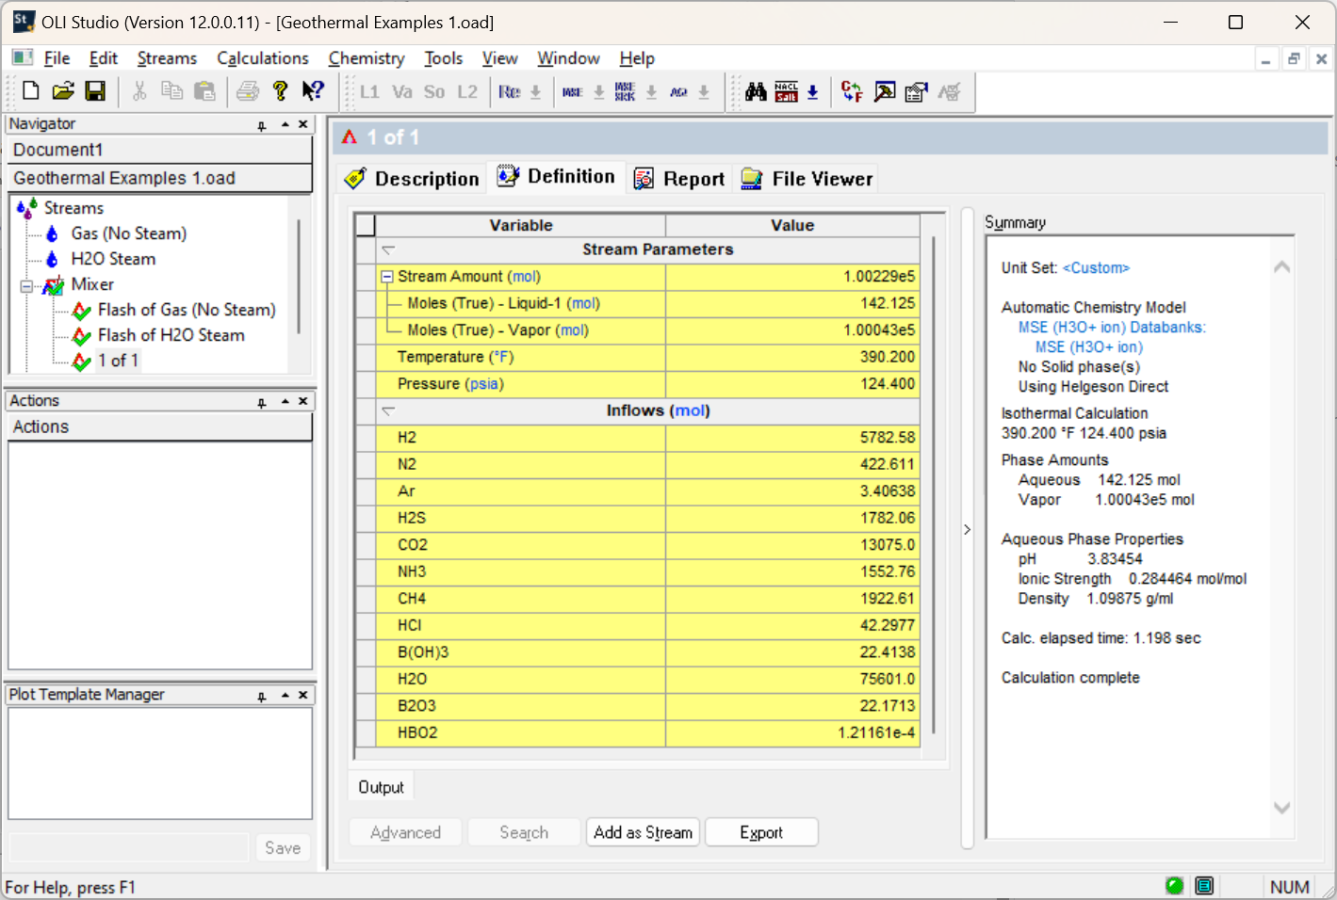Open the Navigator panel dropdown arrow
This screenshot has width=1337, height=900.
tap(285, 124)
